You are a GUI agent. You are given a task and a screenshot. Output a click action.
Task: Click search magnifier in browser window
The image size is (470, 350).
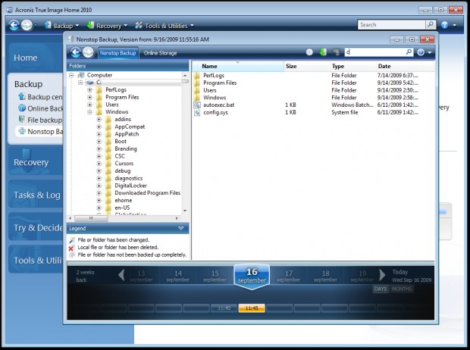[x=409, y=52]
